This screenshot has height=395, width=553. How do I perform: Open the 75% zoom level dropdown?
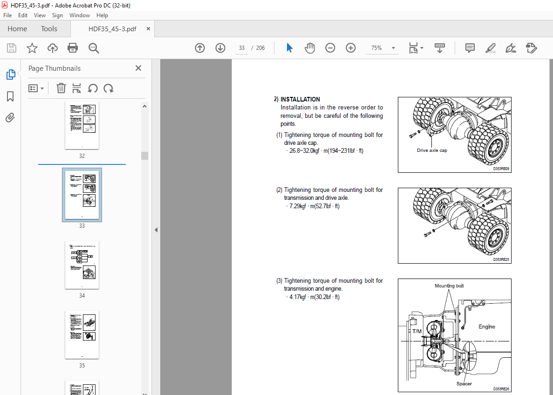[x=382, y=48]
